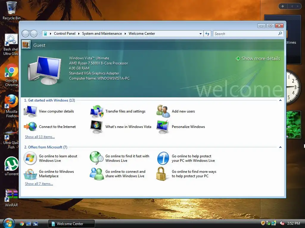Launch Chrome from Quick Launch bar
Viewport: 305px width, 228px height.
21,224
